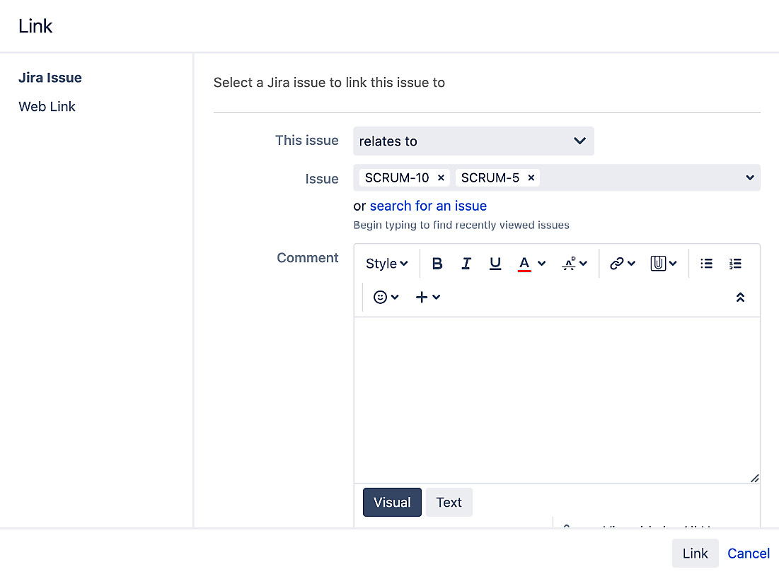The width and height of the screenshot is (779, 574).
Task: Remove SCRUM-10 from the selected issues
Action: pyautogui.click(x=441, y=177)
